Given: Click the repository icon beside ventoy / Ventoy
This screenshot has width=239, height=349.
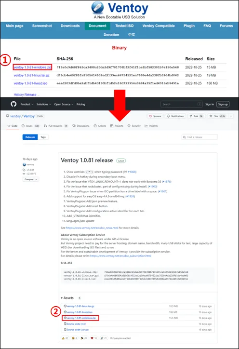Looking at the screenshot, I should (x=8, y=116).
